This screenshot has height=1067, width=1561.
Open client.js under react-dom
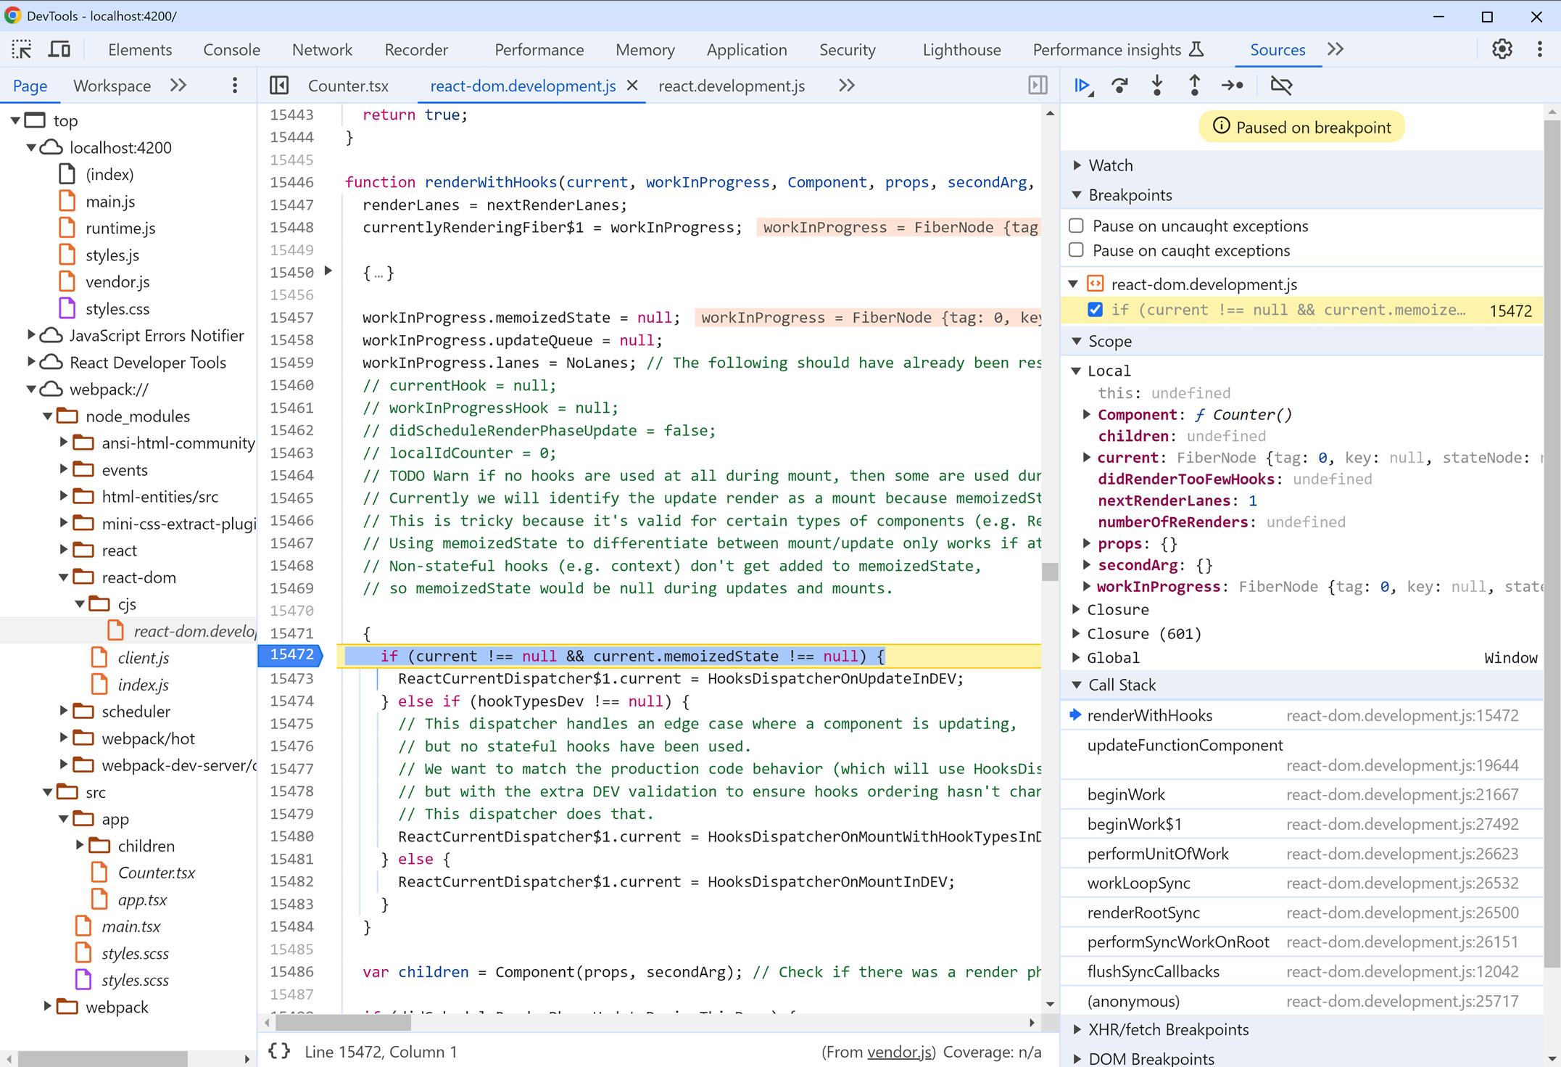point(143,657)
